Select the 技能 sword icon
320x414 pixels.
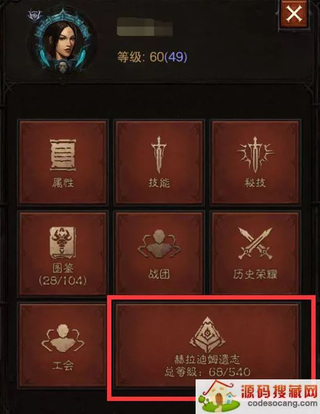pos(158,155)
